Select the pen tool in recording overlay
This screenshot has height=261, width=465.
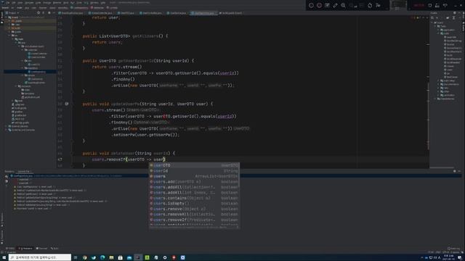[335, 5]
